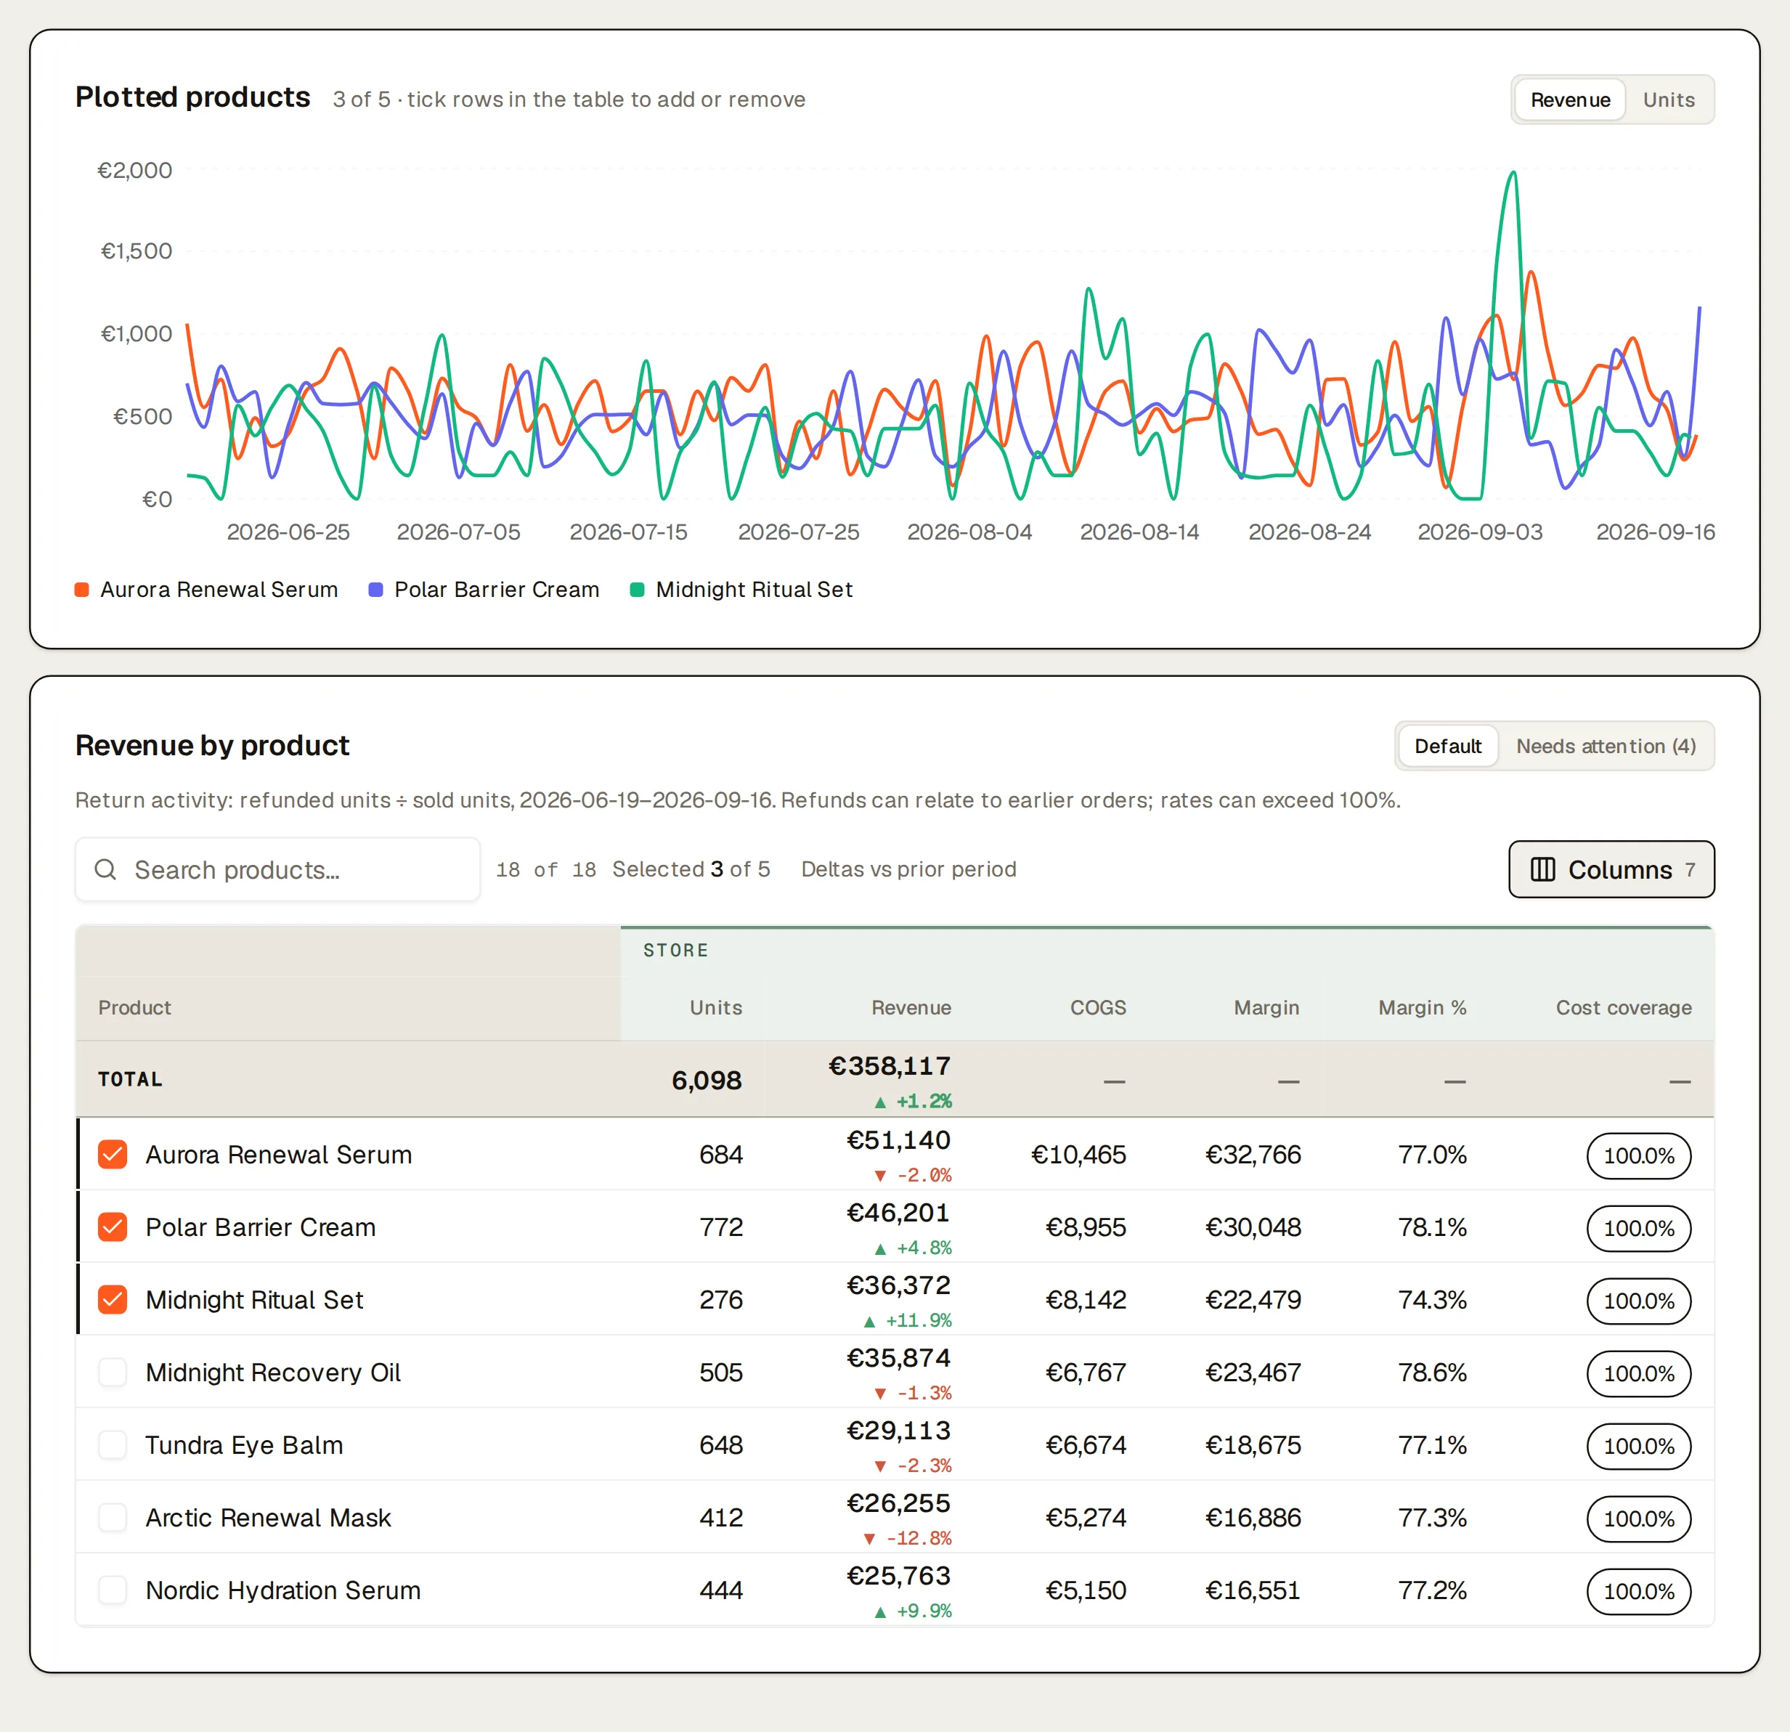Image resolution: width=1790 pixels, height=1732 pixels.
Task: Open the Needs attention (4) view
Action: [x=1606, y=747]
